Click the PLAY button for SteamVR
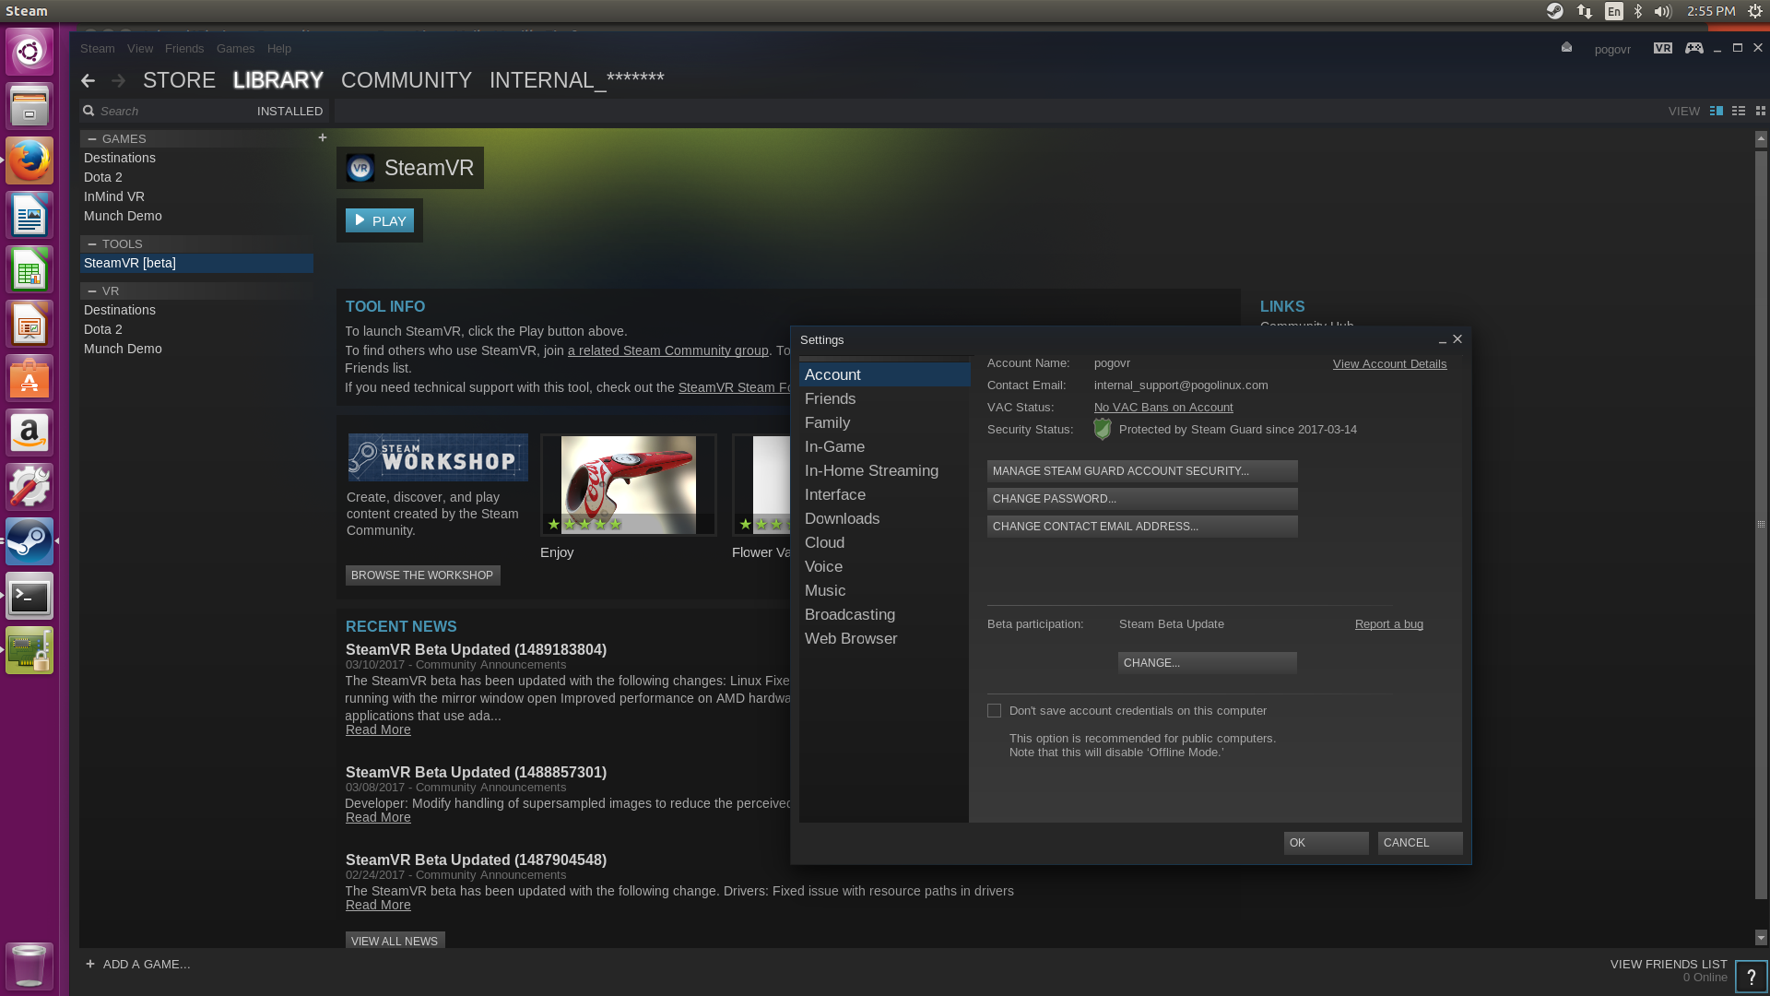 click(x=380, y=220)
